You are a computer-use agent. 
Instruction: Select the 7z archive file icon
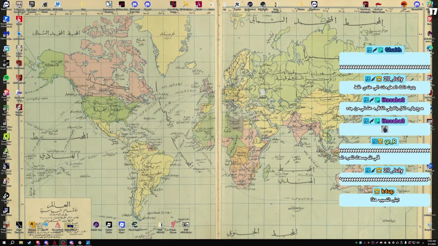(x=186, y=227)
